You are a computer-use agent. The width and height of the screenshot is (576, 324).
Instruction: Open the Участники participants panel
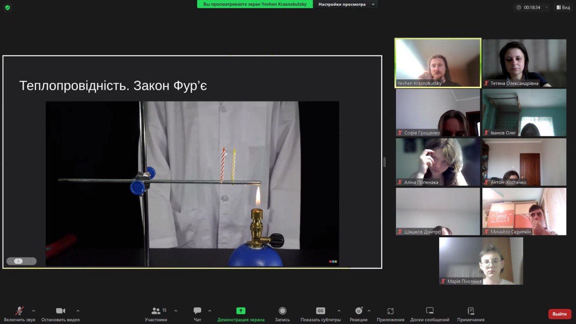tap(156, 314)
